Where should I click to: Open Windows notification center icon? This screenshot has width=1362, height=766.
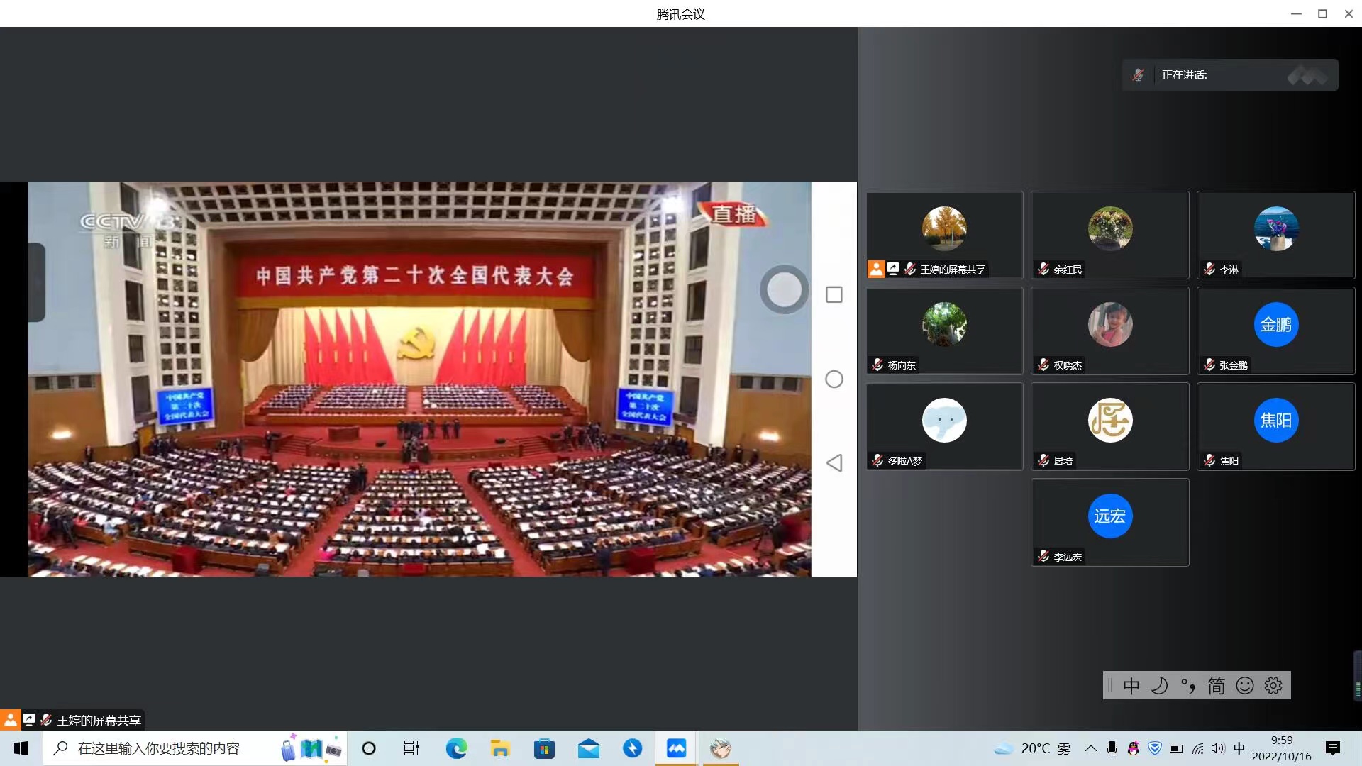1333,748
